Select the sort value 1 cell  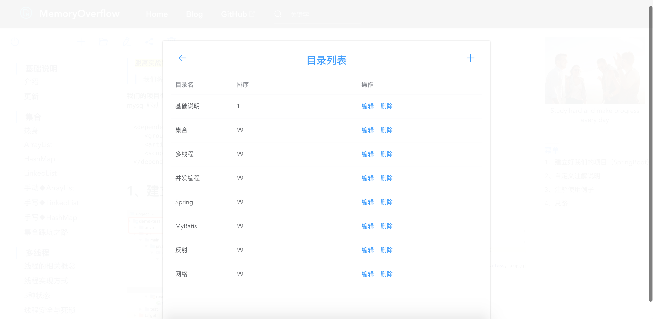(x=238, y=106)
